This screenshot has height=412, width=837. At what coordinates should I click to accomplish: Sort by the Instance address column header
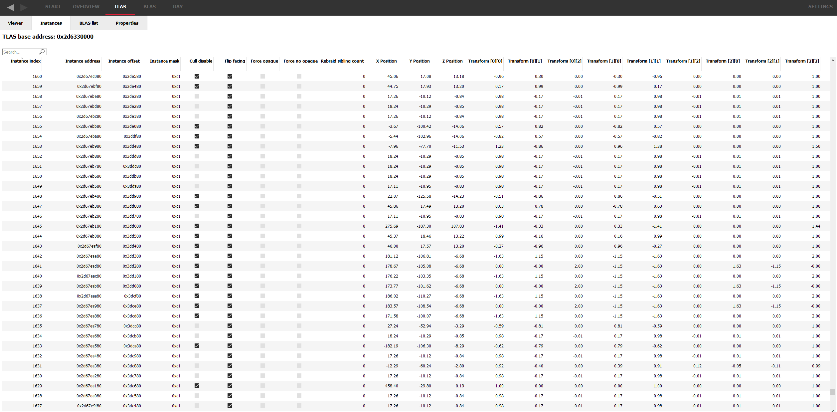pos(83,61)
